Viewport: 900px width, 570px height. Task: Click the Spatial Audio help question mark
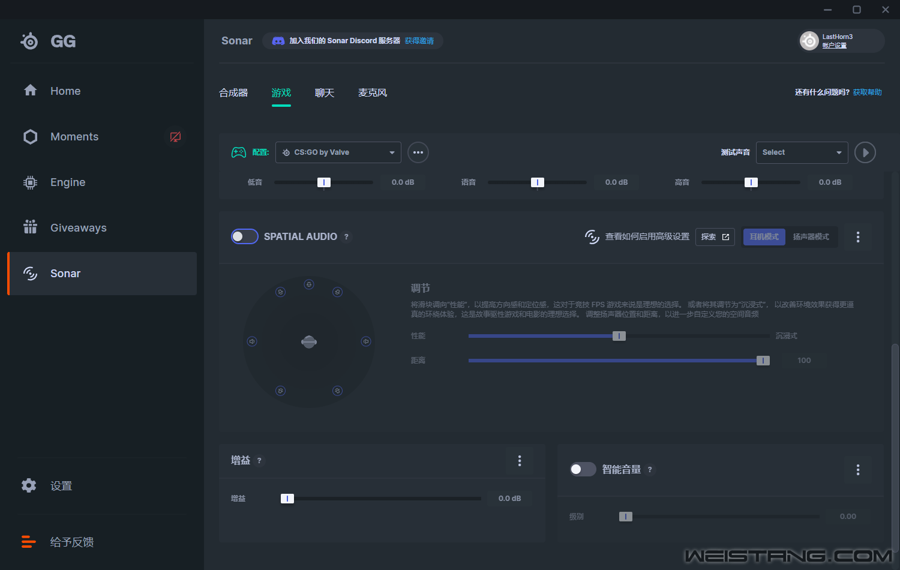click(346, 237)
